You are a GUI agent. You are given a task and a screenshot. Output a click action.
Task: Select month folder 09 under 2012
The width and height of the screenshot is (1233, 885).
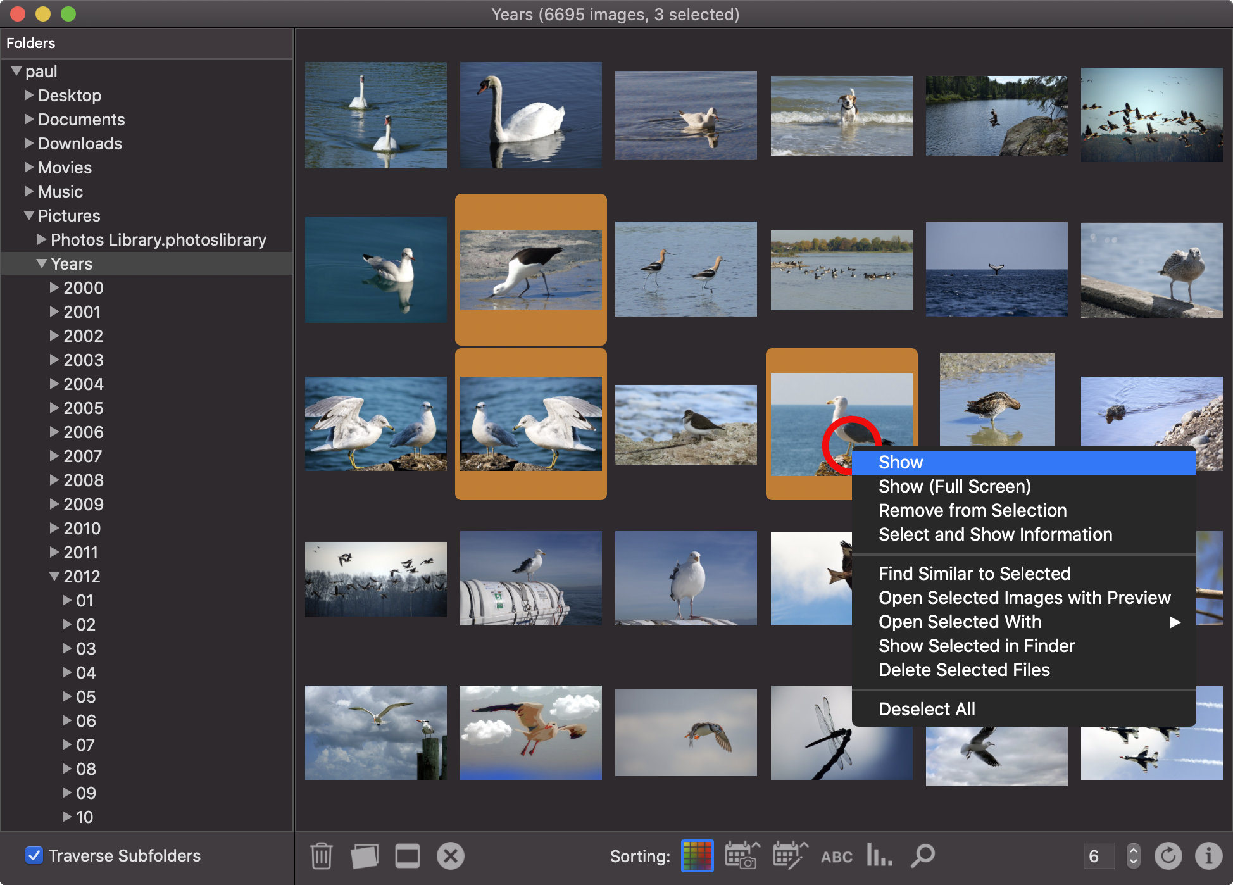147,793
